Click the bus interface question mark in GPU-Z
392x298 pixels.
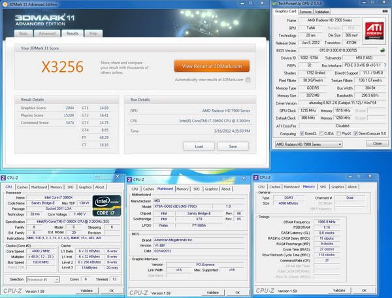point(385,65)
